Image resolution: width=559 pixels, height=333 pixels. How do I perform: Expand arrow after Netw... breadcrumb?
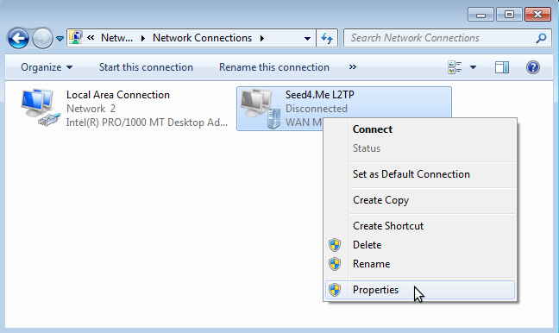[143, 38]
